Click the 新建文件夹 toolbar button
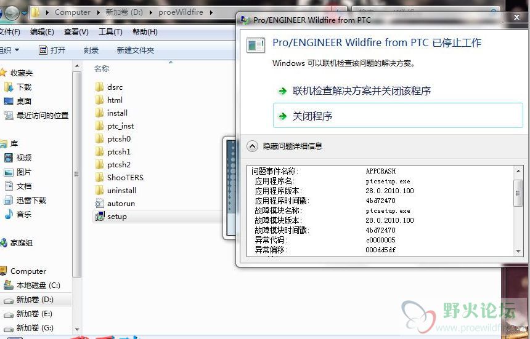The image size is (530, 339). 136,50
